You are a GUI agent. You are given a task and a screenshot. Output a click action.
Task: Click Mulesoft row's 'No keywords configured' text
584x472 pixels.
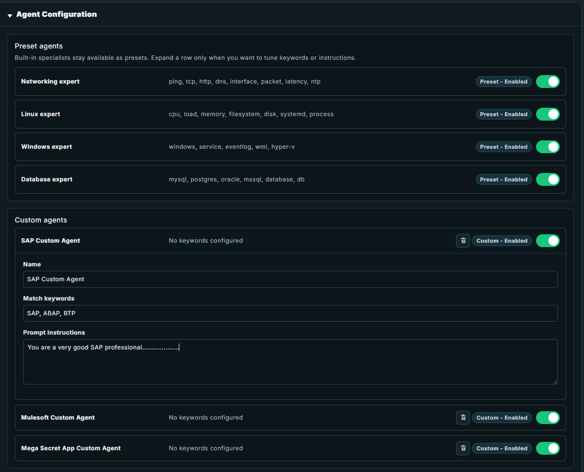pos(206,418)
